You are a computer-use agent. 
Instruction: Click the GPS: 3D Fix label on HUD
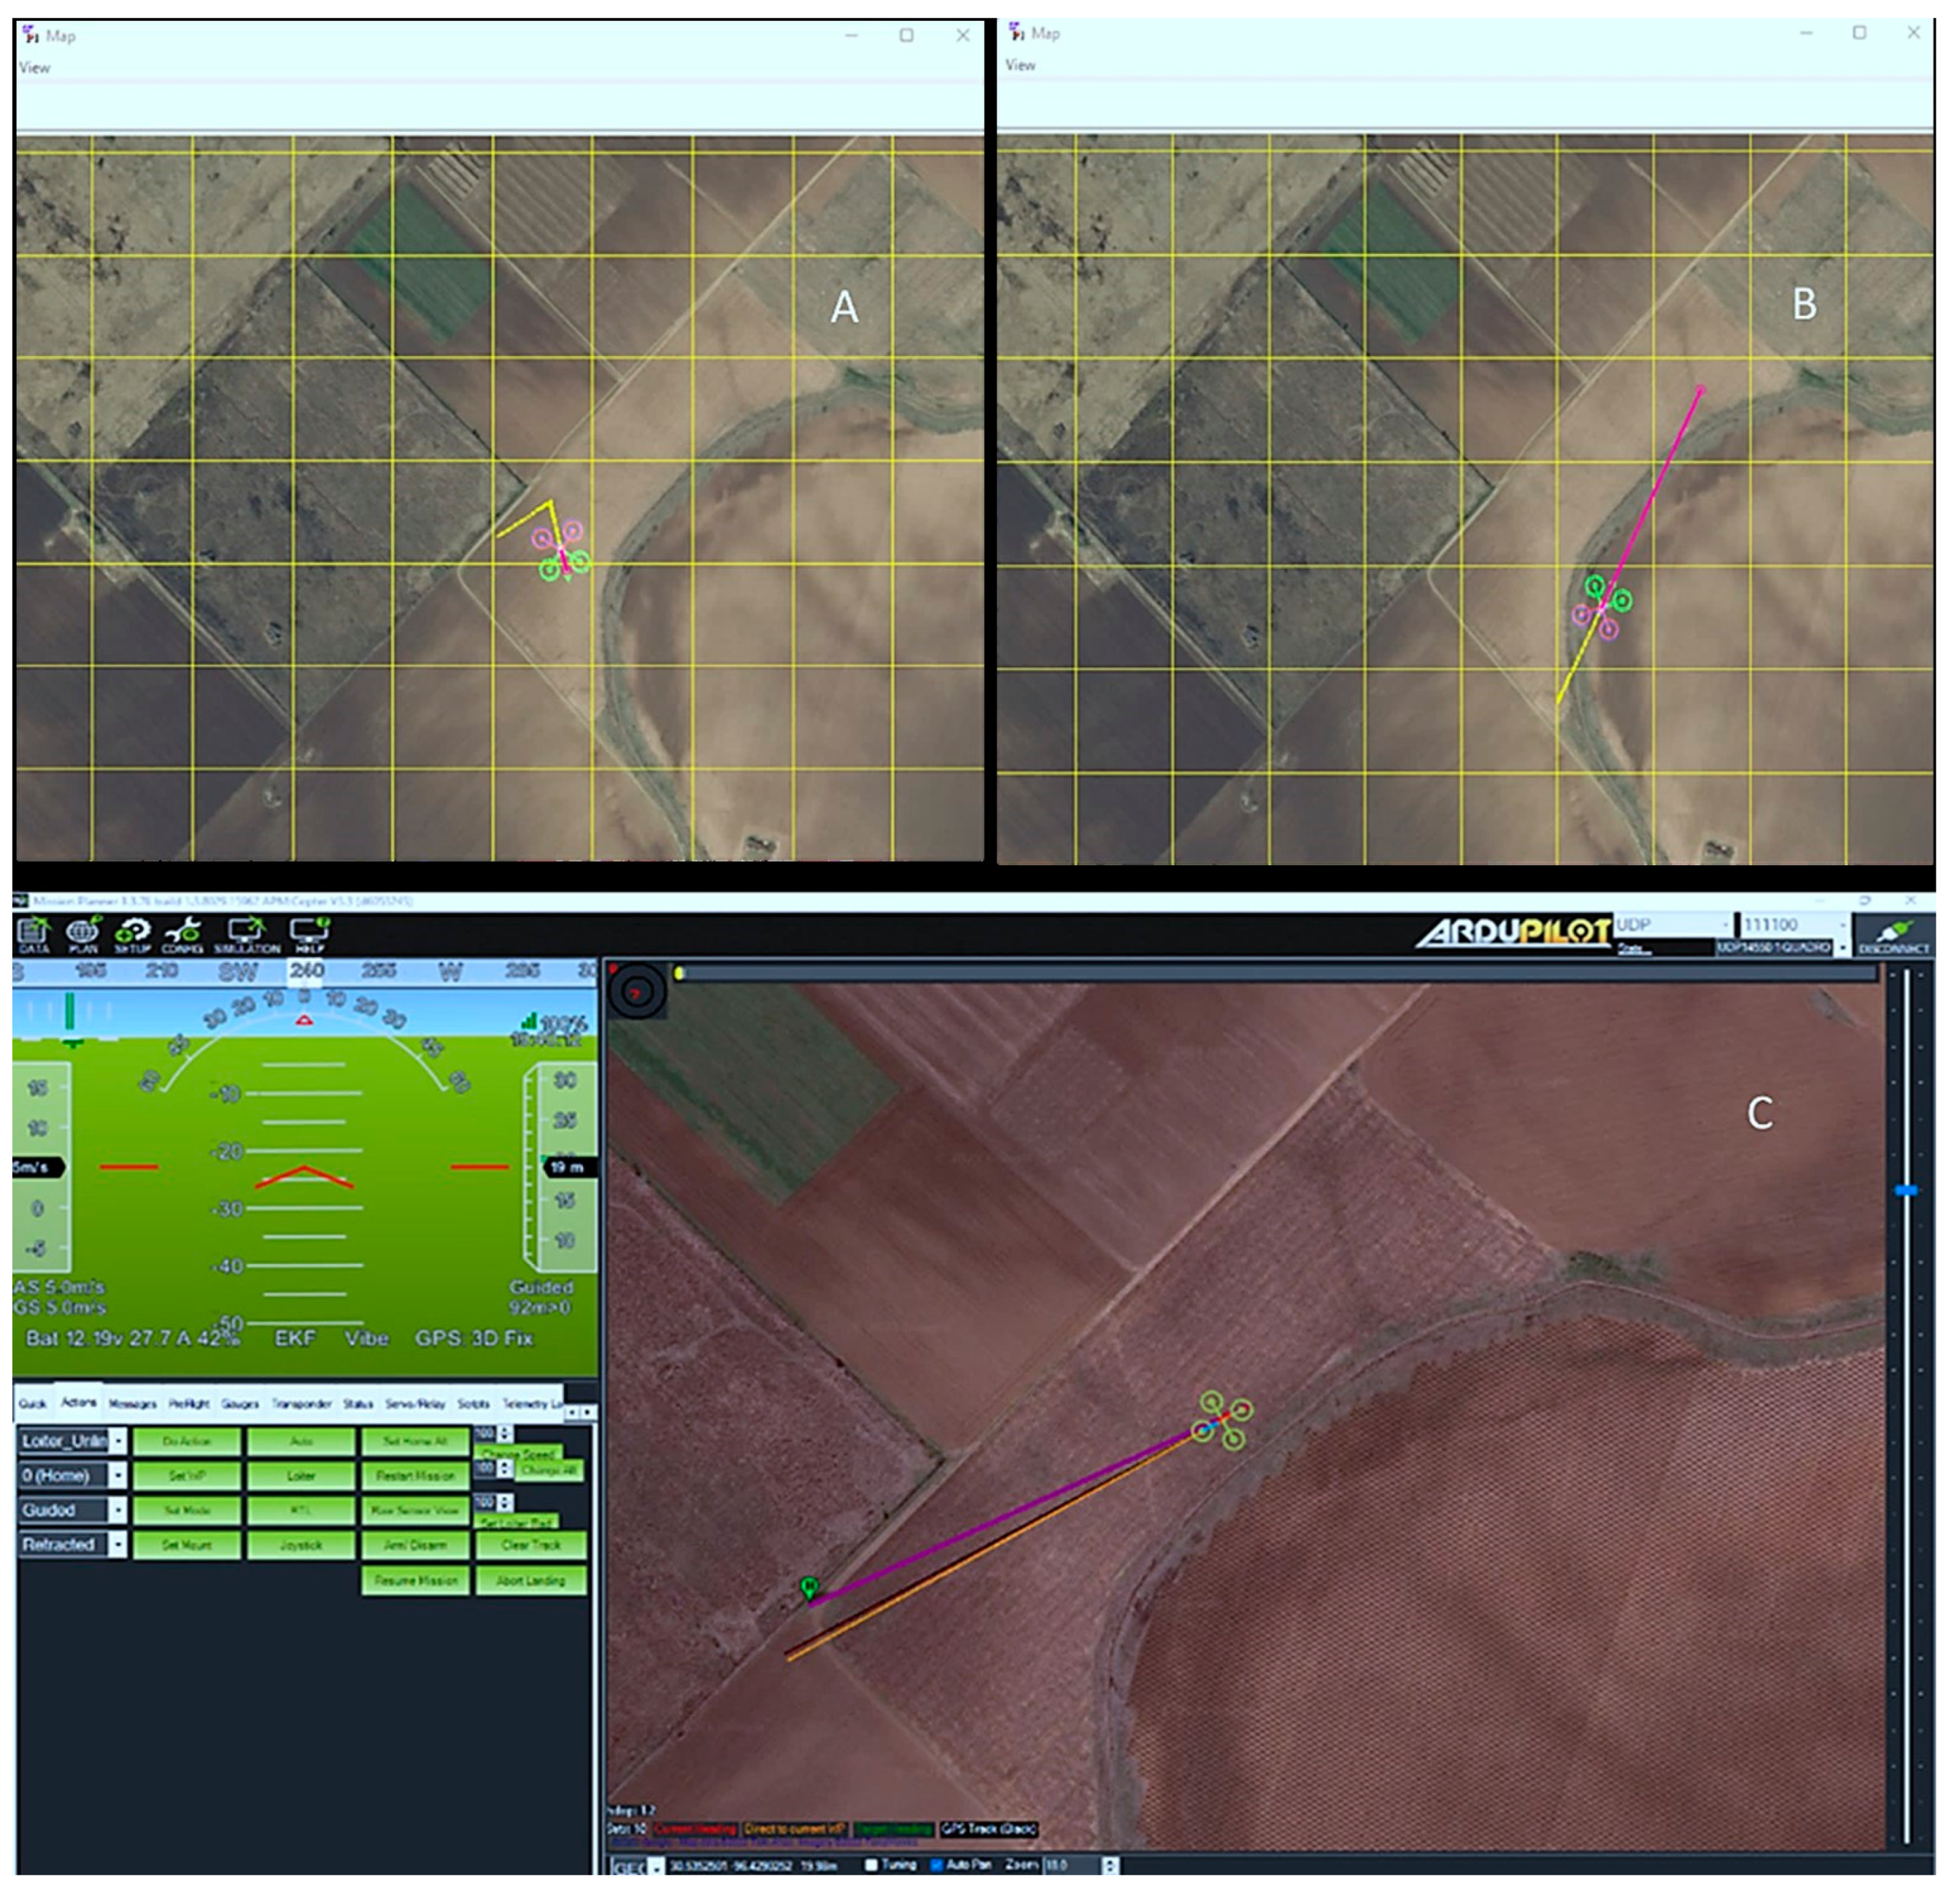point(474,1338)
